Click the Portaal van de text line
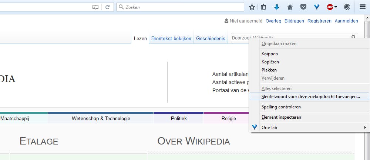This screenshot has height=160, width=370. (x=231, y=90)
